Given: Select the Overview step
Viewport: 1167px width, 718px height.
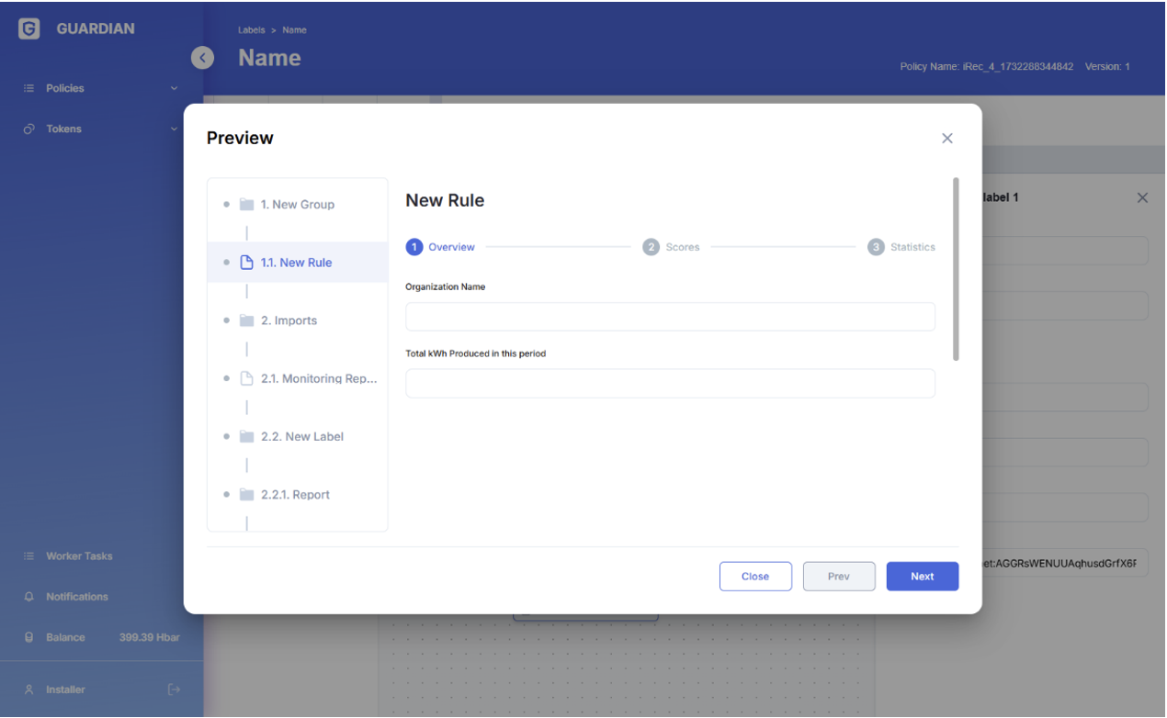Looking at the screenshot, I should (x=441, y=247).
